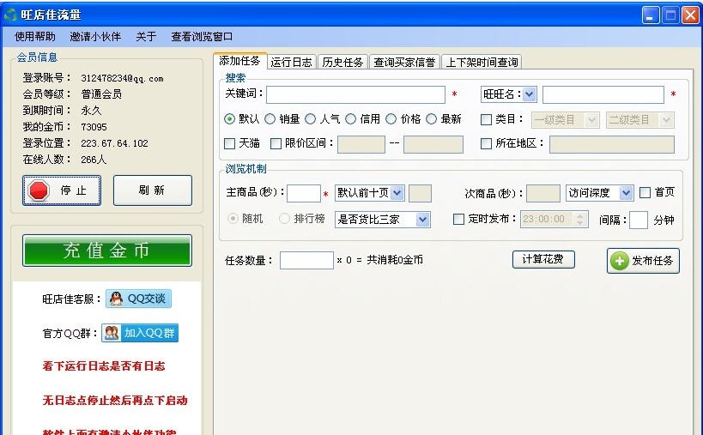
Task: Click the login account 312478234@qq.com text
Action: (x=123, y=78)
